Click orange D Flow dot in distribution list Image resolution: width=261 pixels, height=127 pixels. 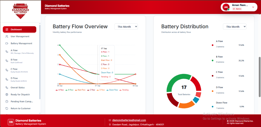213,91
